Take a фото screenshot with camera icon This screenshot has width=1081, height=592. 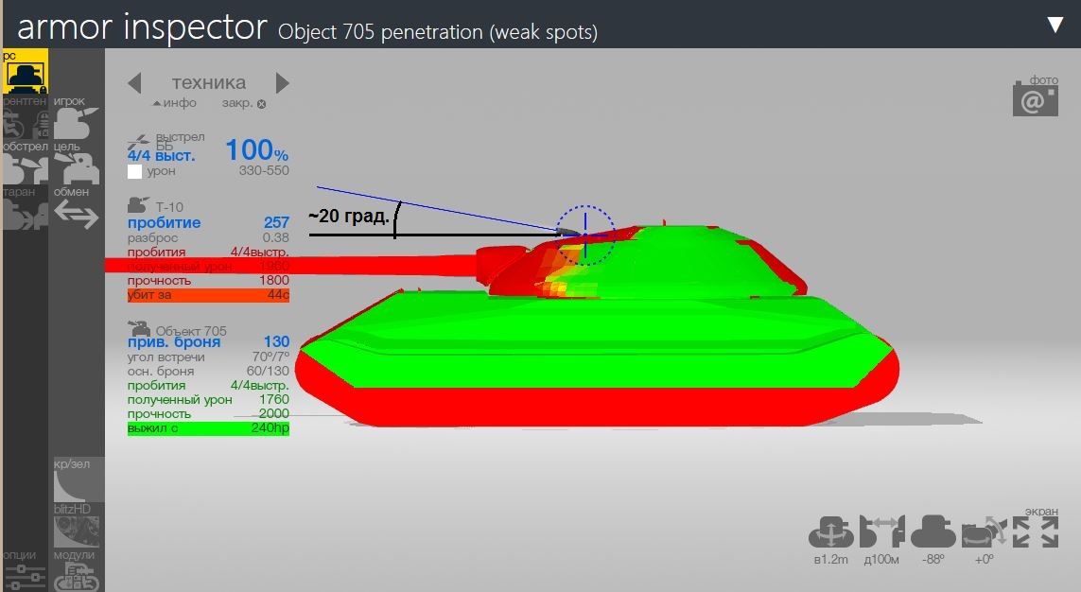click(1035, 98)
